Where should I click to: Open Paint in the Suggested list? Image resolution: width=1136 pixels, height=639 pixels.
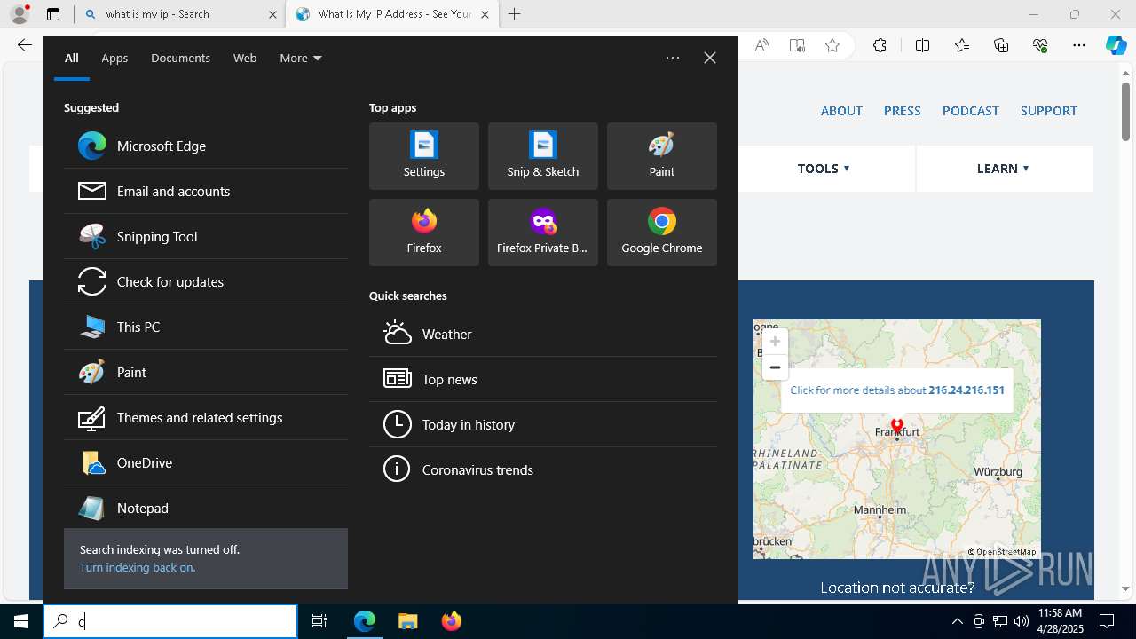(206, 372)
